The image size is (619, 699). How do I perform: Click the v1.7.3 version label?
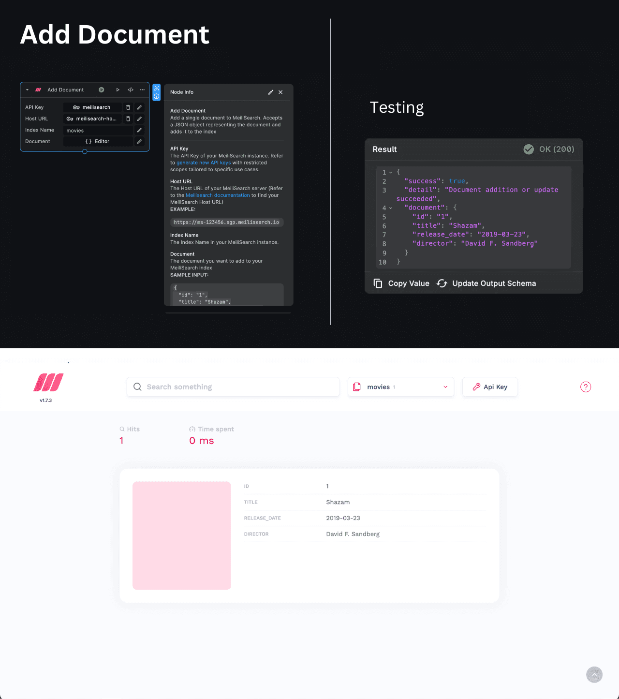coord(46,401)
